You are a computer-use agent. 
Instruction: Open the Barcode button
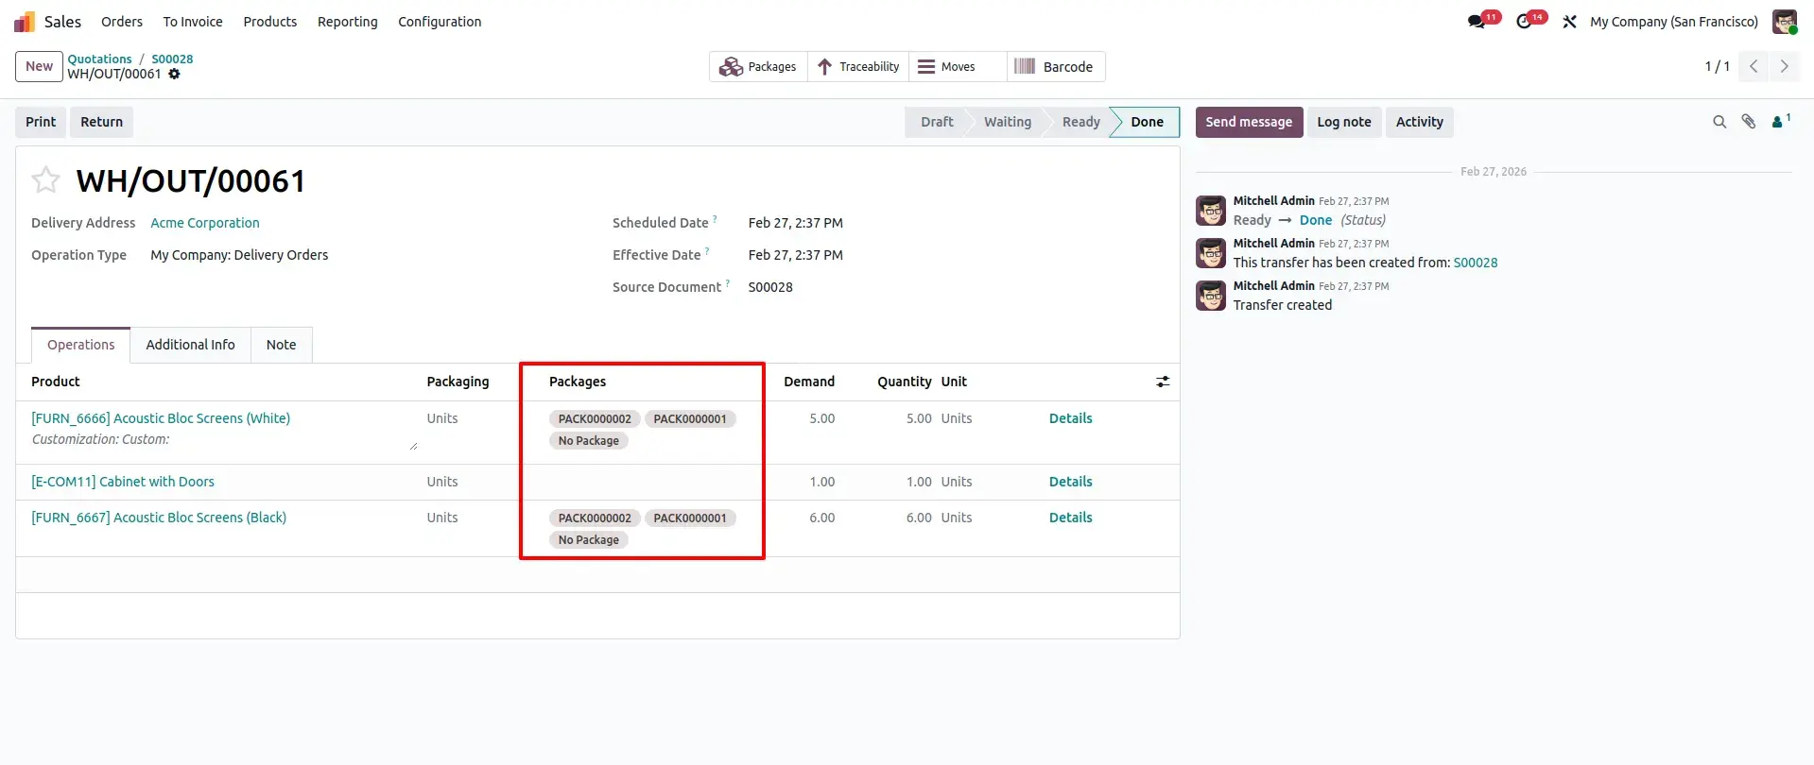[1055, 67]
